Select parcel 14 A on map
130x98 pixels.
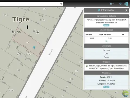[28, 54]
